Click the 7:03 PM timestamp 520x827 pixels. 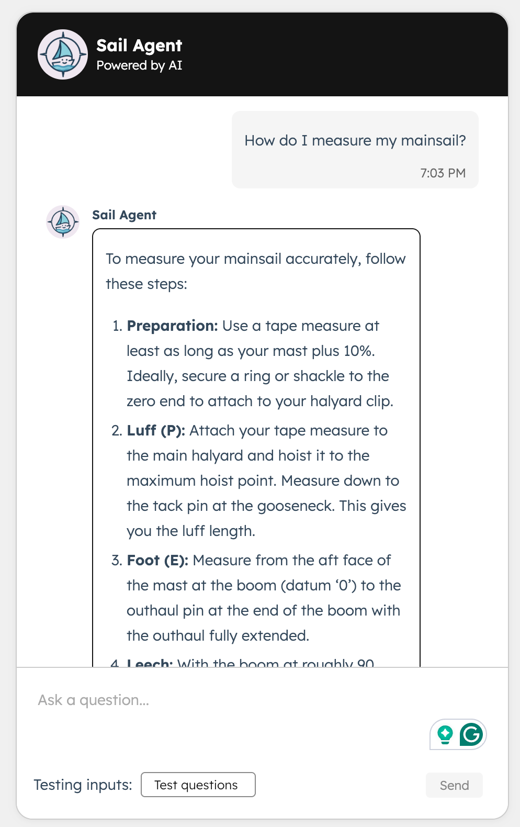pyautogui.click(x=443, y=173)
